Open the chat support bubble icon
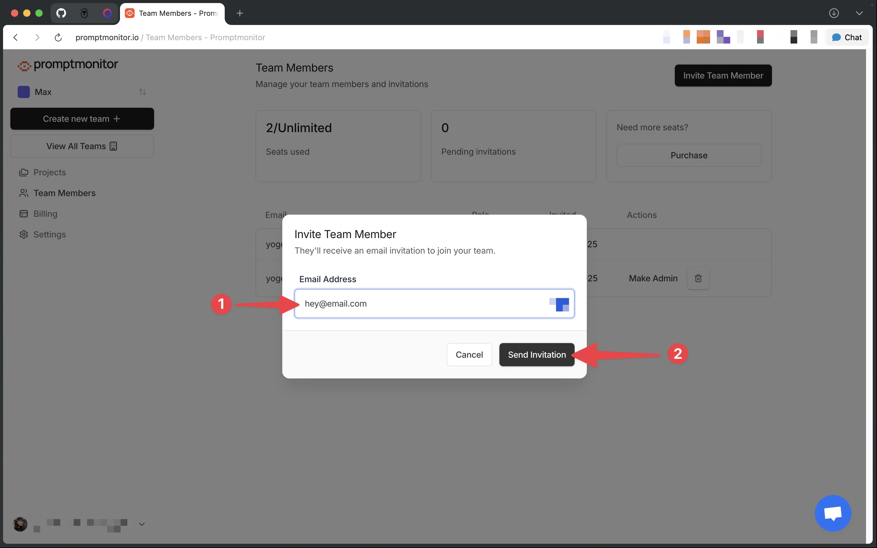The width and height of the screenshot is (877, 548). tap(833, 513)
